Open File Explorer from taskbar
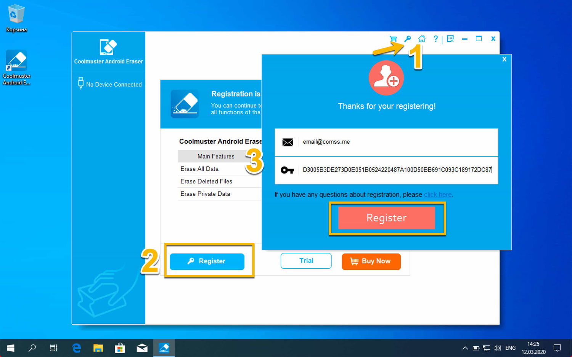 [x=98, y=348]
